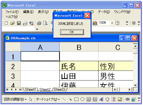143x105 pixels.
Task: Insert Picture from File icon
Action: [120, 99]
